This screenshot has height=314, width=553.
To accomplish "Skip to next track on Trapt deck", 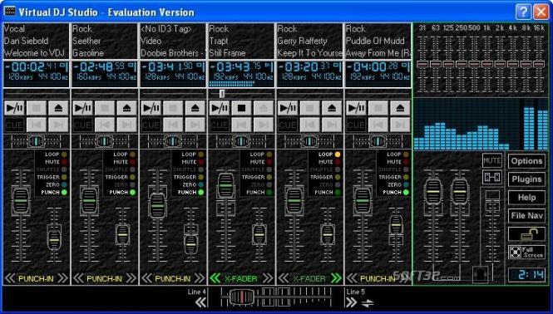I will click(x=264, y=125).
